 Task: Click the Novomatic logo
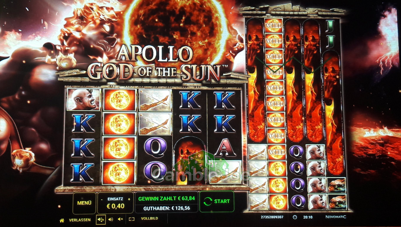[x=336, y=217]
